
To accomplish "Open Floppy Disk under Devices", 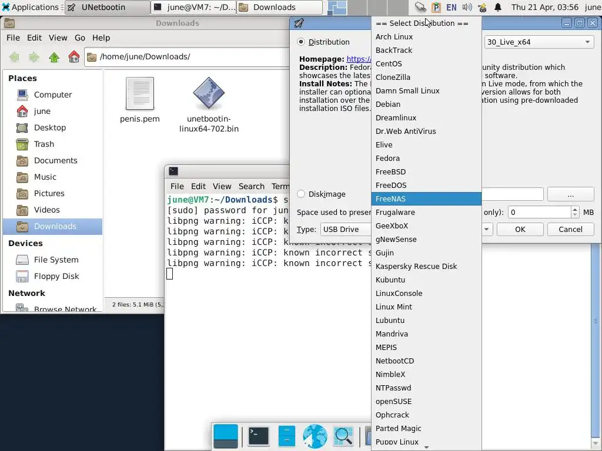I will coord(52,277).
